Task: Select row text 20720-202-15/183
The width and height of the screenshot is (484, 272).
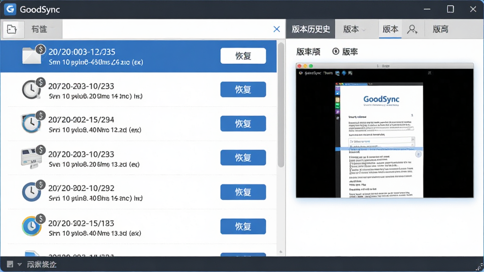Action: click(x=81, y=223)
